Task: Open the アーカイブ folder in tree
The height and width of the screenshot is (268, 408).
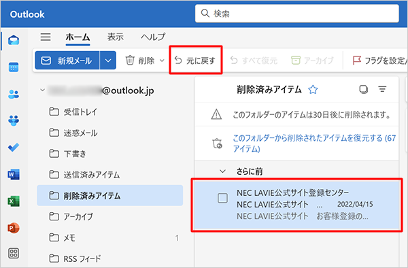Action: coord(109,216)
